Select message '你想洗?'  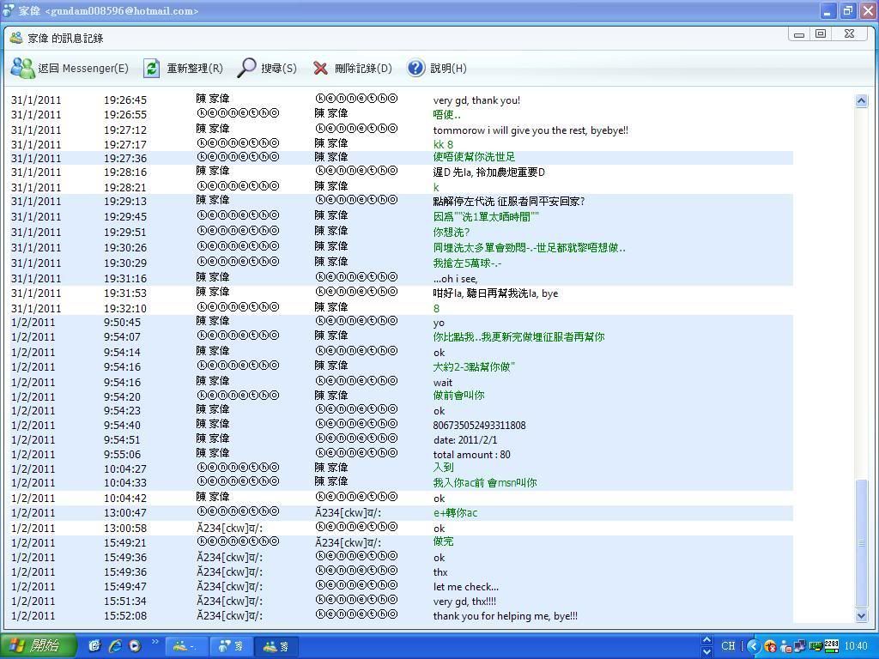(452, 232)
